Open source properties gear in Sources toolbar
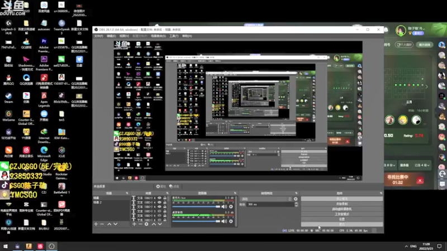Image resolution: width=447 pixels, height=251 pixels. click(146, 224)
